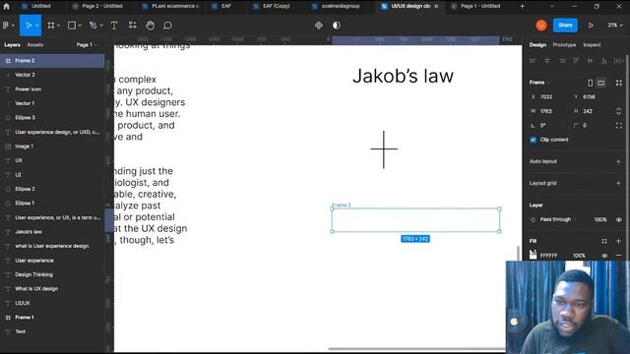
Task: Open the tab list chevron in title bar
Action: (551, 6)
